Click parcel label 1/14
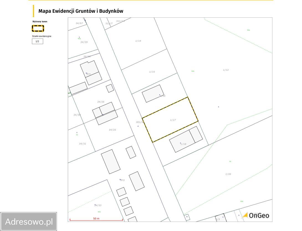 (x=138, y=41)
